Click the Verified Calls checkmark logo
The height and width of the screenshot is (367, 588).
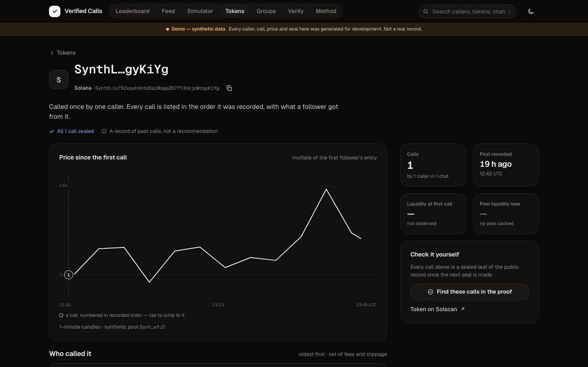[x=55, y=11]
